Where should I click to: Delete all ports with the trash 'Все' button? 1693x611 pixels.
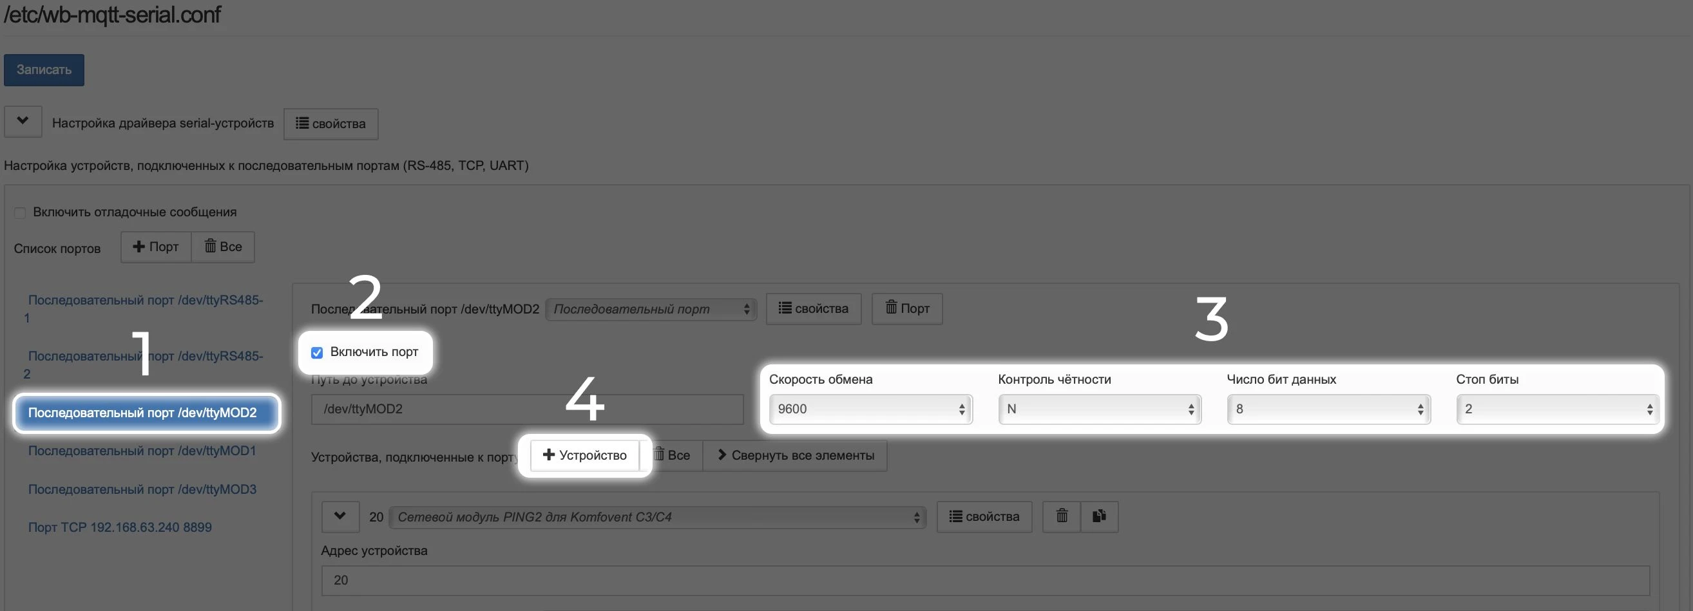pos(223,247)
